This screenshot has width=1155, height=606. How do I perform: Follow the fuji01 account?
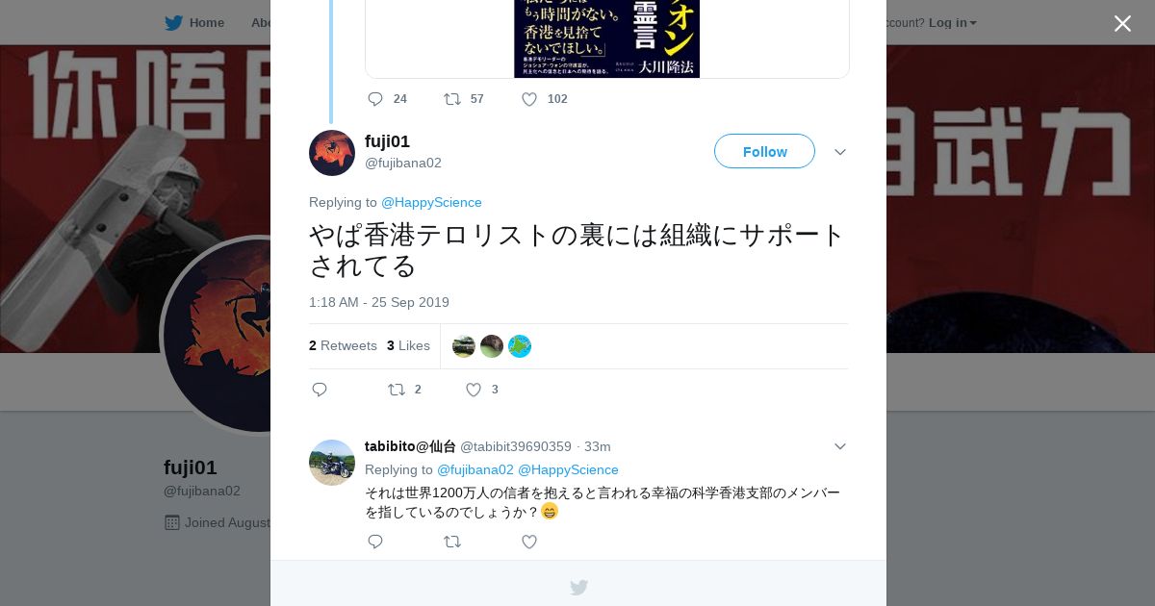coord(764,151)
